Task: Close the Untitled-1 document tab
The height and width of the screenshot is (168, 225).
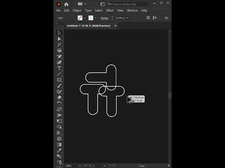Action: [115, 25]
